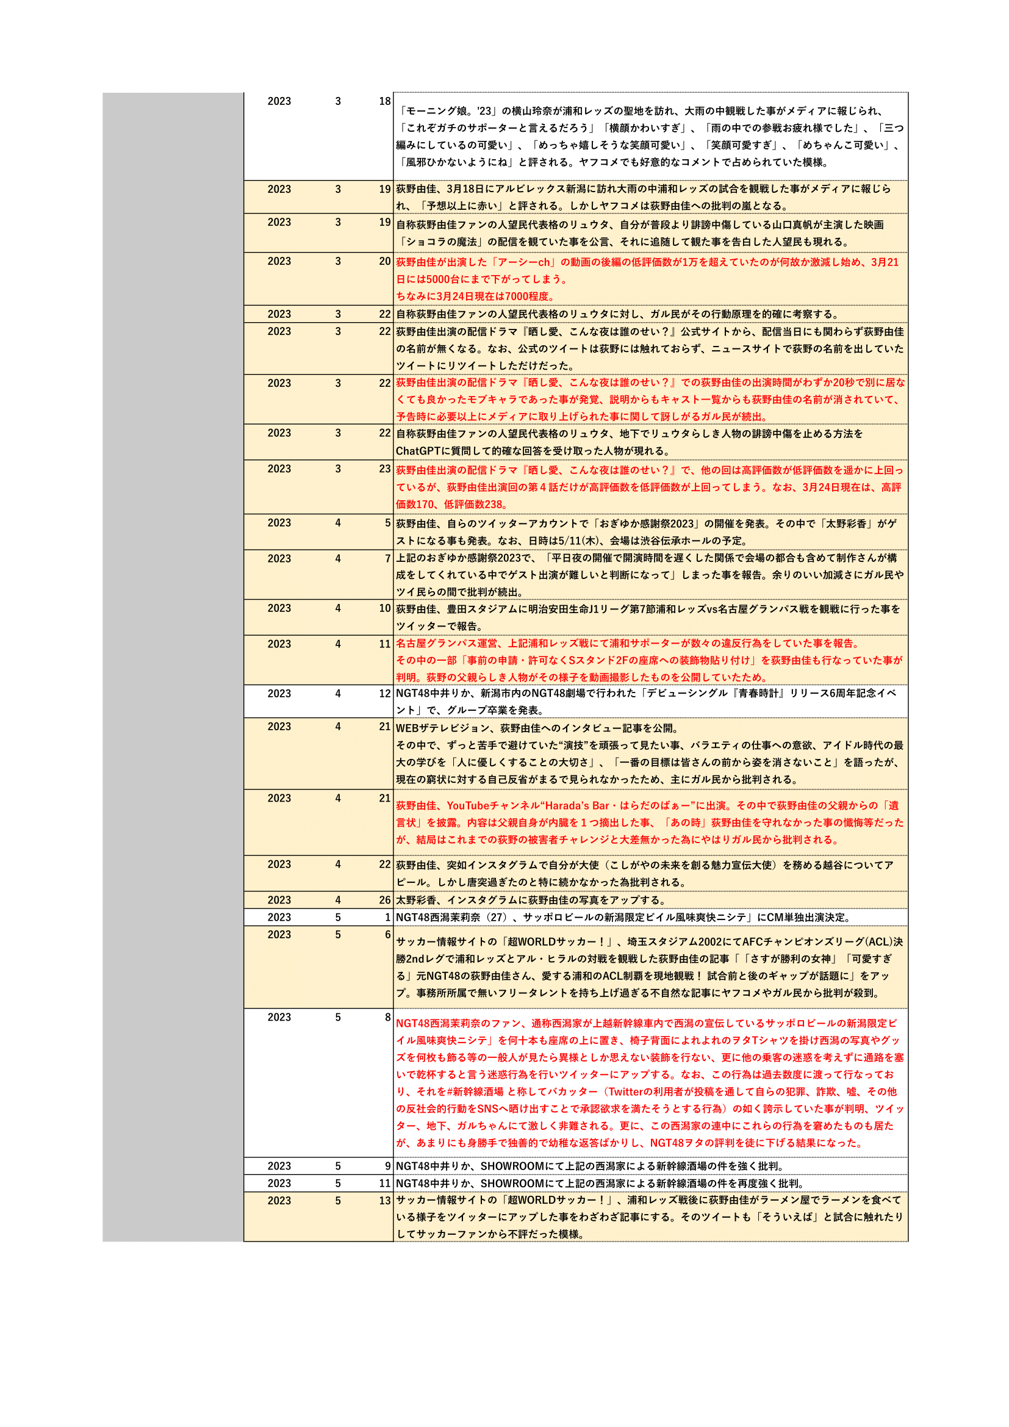Select the entry ending ガル民がその行動原理を的確に考察する
Screen dimensions: 1009x1427
[650, 314]
